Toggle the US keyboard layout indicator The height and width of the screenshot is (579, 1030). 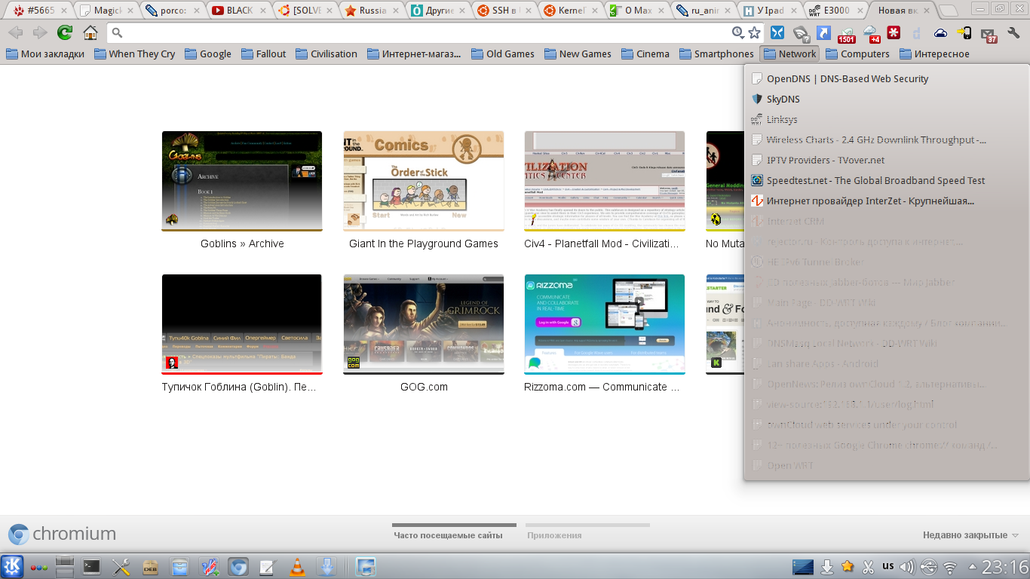tap(888, 566)
